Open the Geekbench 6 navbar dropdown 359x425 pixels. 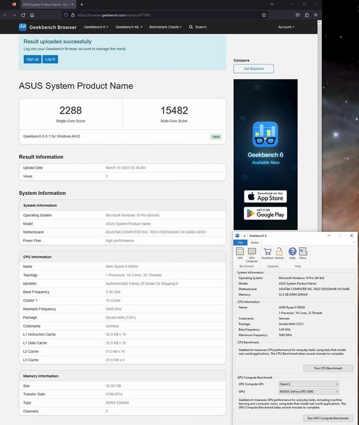[96, 27]
